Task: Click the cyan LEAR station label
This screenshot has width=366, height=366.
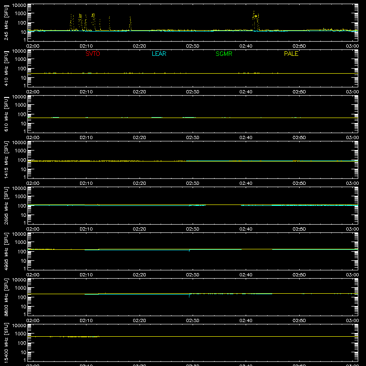Action: pyautogui.click(x=159, y=54)
